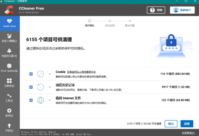This screenshot has height=136, width=199.
Task: Open Custom Clean (自定义清理) in sidebar
Action: pyautogui.click(x=9, y=38)
